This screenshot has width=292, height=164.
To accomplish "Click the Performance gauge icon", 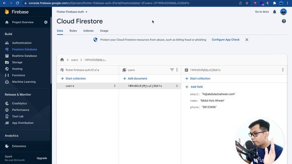I will [x=7, y=110].
